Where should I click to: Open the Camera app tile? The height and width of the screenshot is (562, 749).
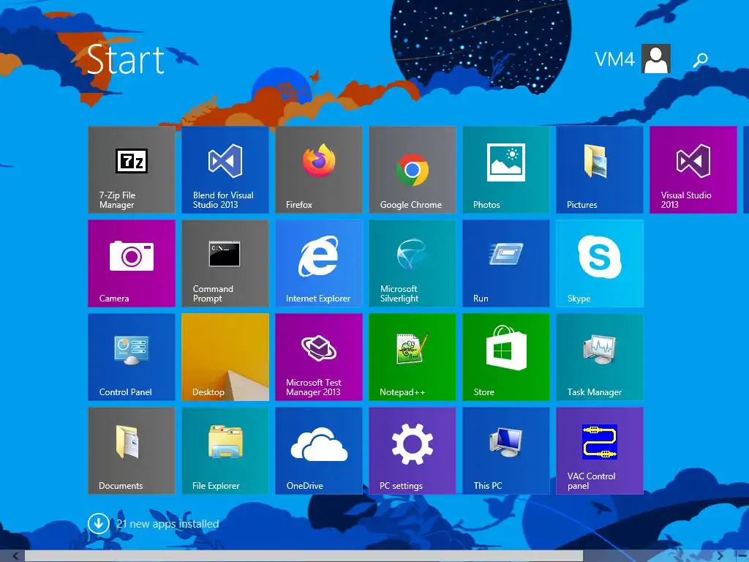132,263
